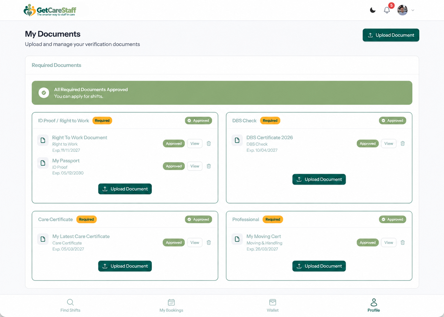Go to My Bookings tab
Screen dimensions: 444x317
(x=171, y=306)
